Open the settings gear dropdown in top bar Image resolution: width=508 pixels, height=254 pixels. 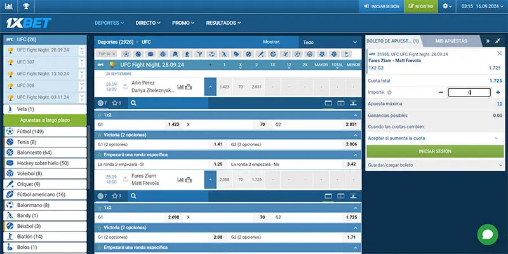point(447,6)
